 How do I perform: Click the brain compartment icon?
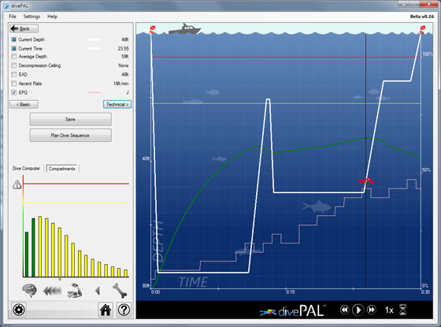30,291
